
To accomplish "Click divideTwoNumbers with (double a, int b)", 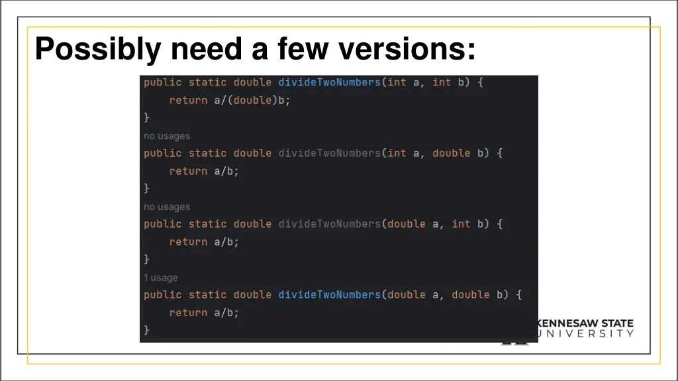I will pyautogui.click(x=330, y=224).
